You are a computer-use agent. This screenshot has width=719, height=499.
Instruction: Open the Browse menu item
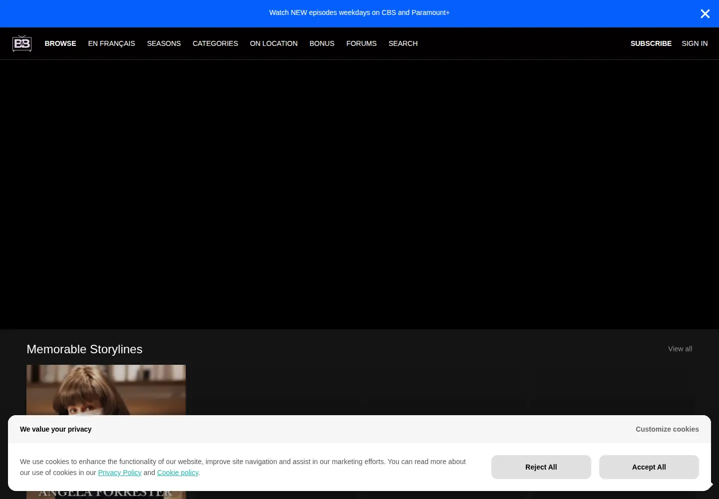coord(60,43)
